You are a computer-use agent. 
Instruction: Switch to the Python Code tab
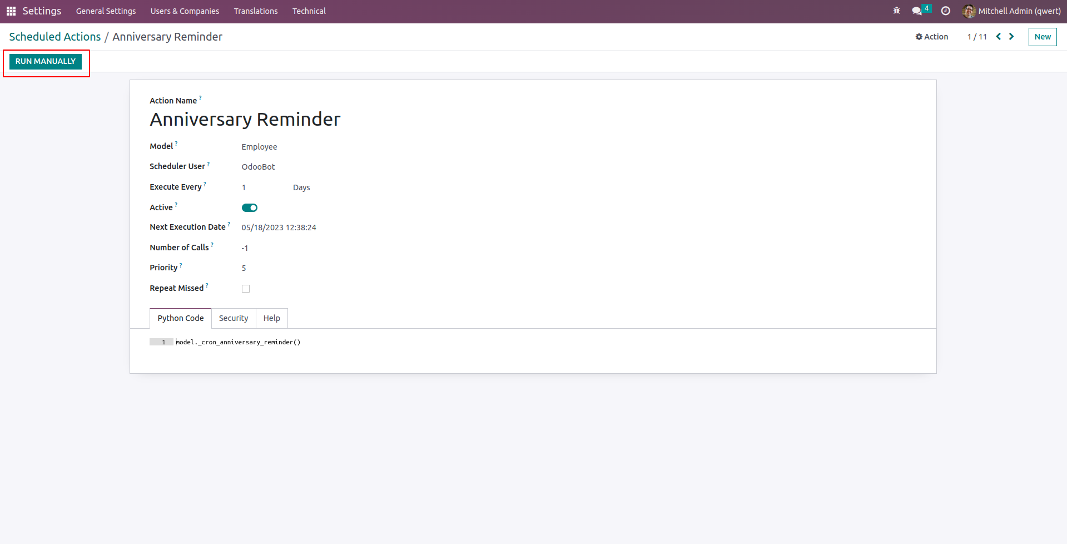tap(181, 318)
